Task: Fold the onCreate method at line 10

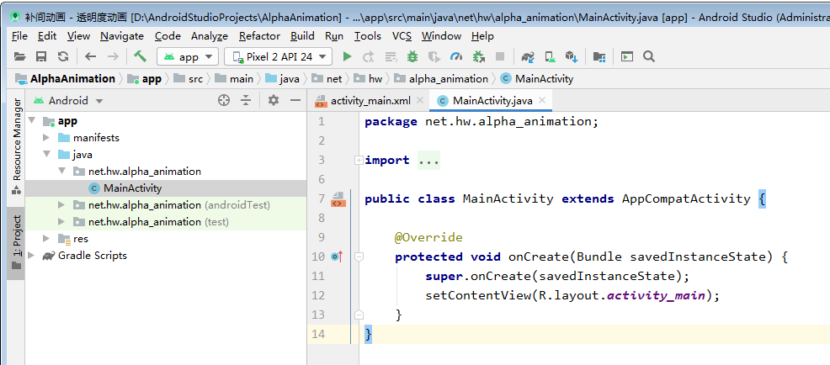Action: 359,257
